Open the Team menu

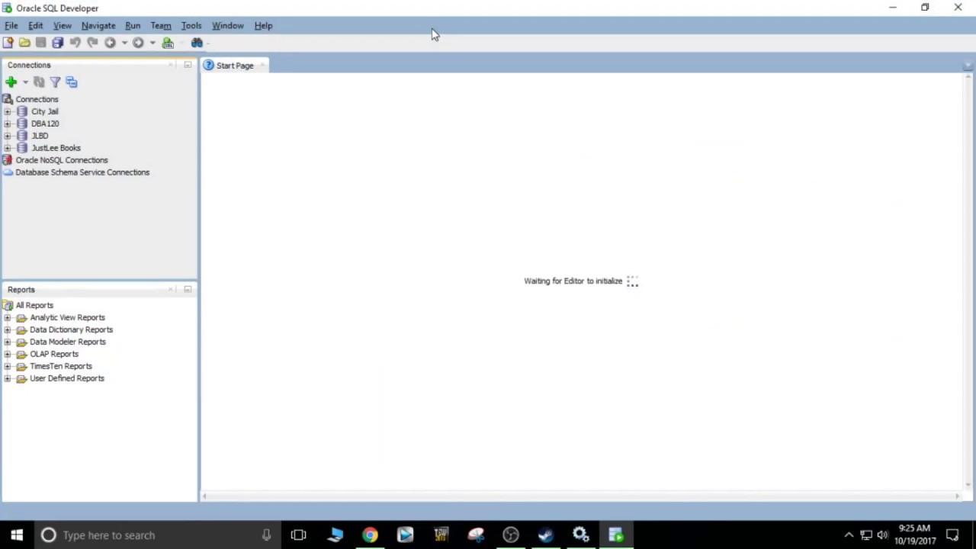(160, 25)
